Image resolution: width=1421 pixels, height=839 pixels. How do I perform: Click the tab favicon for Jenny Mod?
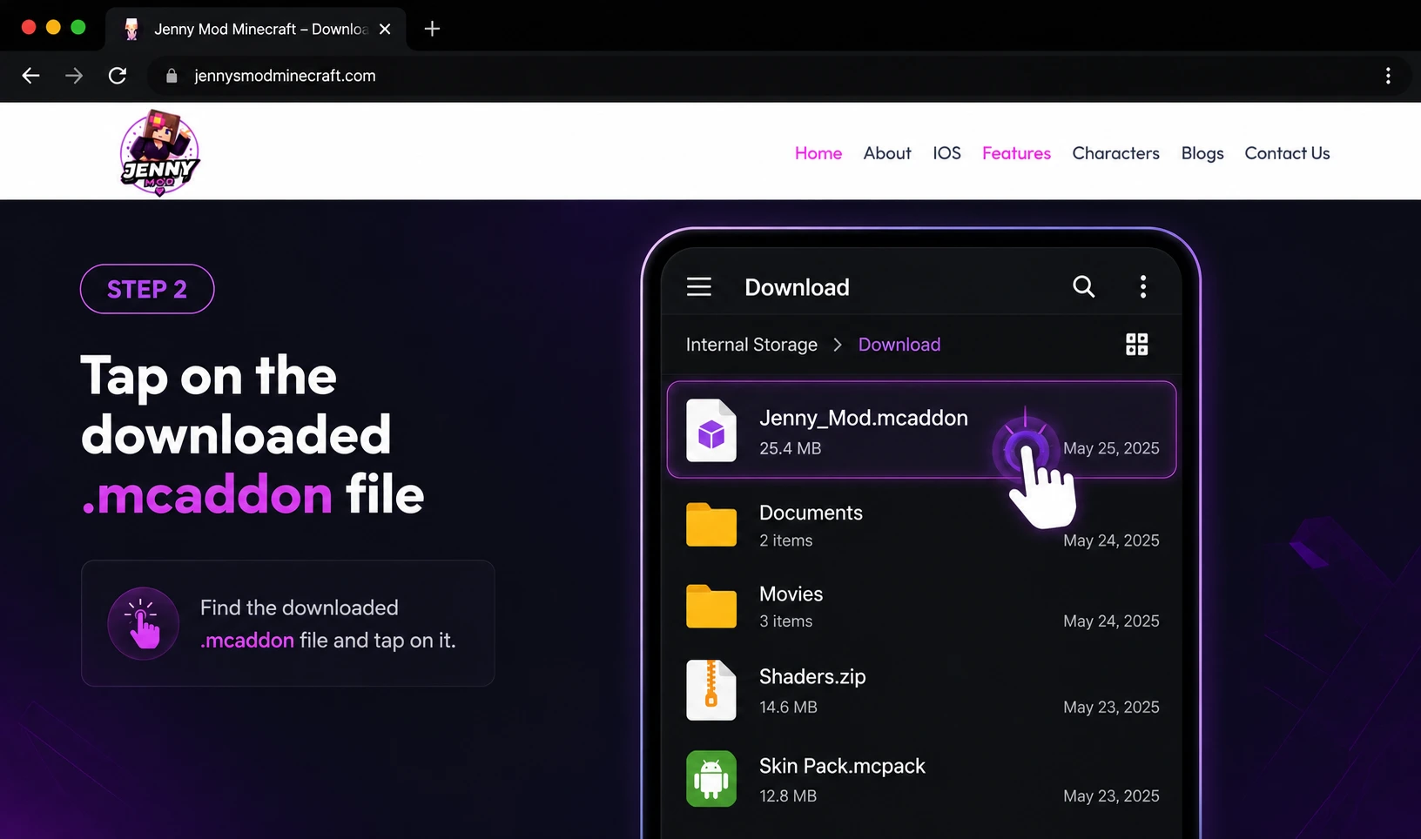[x=132, y=29]
